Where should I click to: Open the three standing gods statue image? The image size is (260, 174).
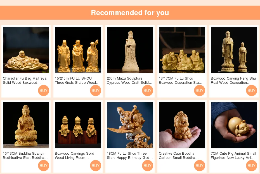click(78, 50)
